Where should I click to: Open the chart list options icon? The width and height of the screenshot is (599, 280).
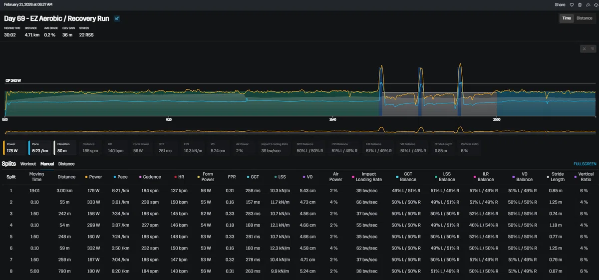click(x=592, y=49)
